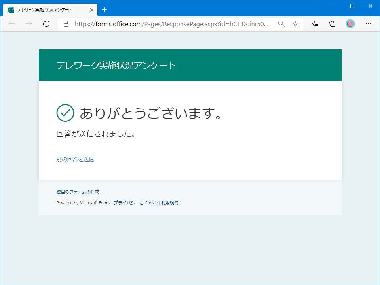
Task: Click the 回答が送信されました。 message
Action: 96,134
